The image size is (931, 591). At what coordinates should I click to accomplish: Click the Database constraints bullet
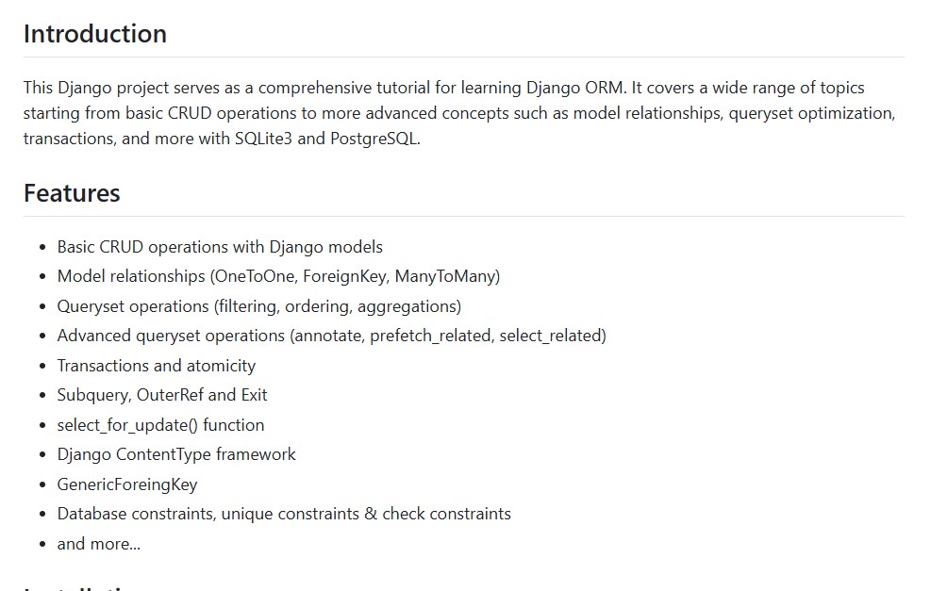click(283, 514)
